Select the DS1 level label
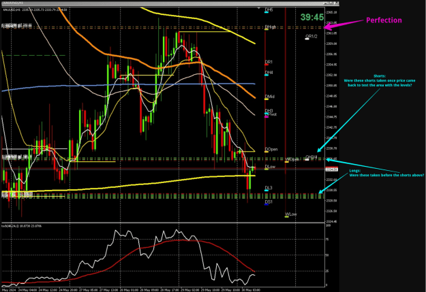The image size is (426, 292). pyautogui.click(x=269, y=202)
